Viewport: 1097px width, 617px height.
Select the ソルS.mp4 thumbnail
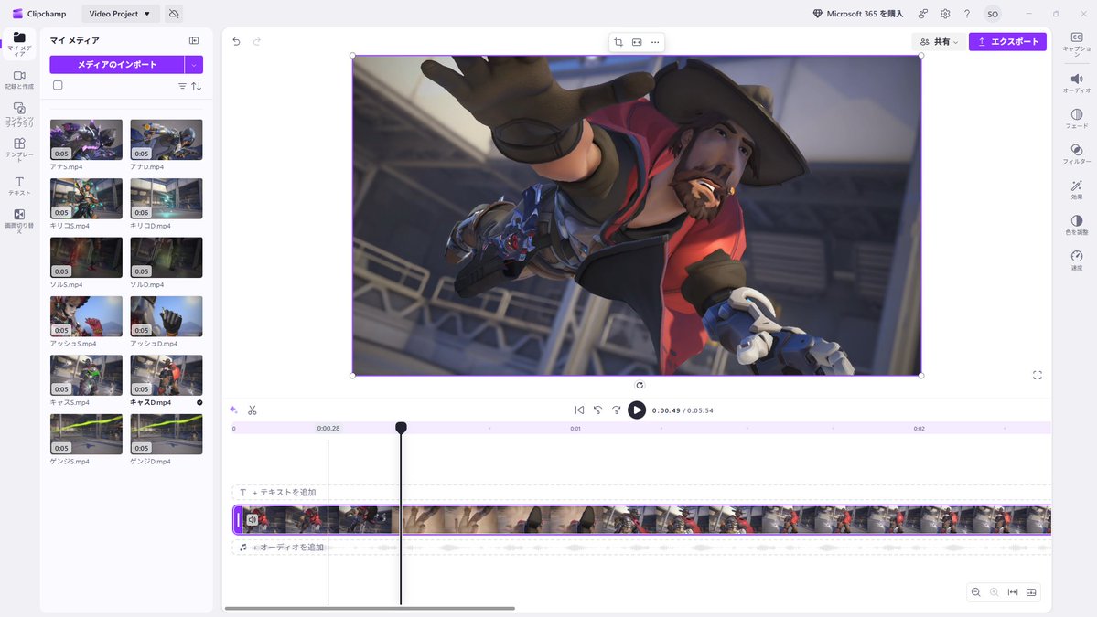(86, 257)
